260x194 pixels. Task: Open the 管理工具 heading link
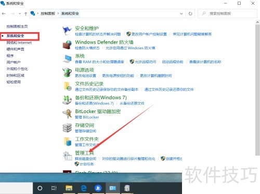point(84,153)
